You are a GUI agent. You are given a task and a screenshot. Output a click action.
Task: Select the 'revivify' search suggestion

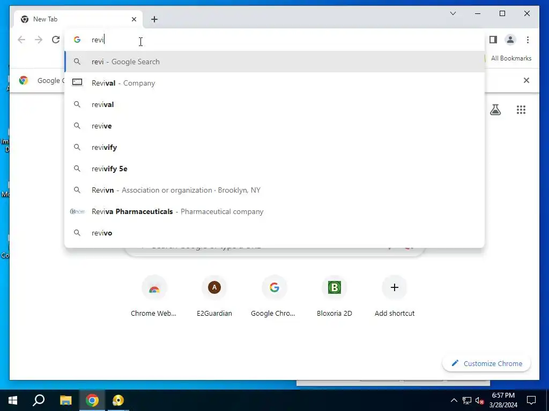275,147
